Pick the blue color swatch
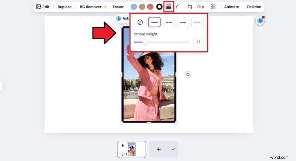296x161 pixels. click(x=134, y=7)
